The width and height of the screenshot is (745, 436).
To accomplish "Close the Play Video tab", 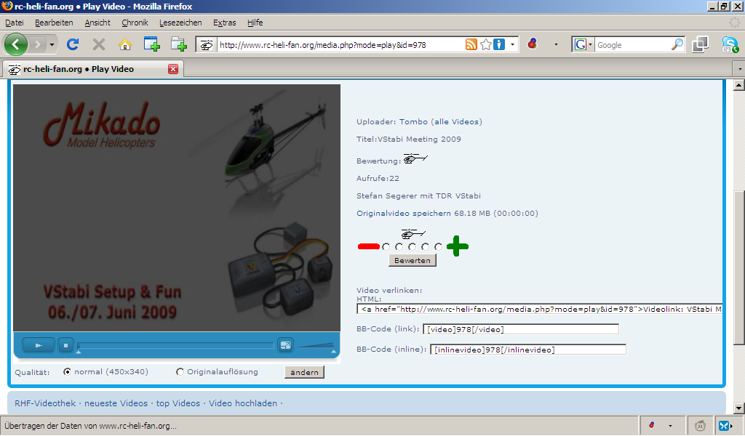I will (173, 69).
